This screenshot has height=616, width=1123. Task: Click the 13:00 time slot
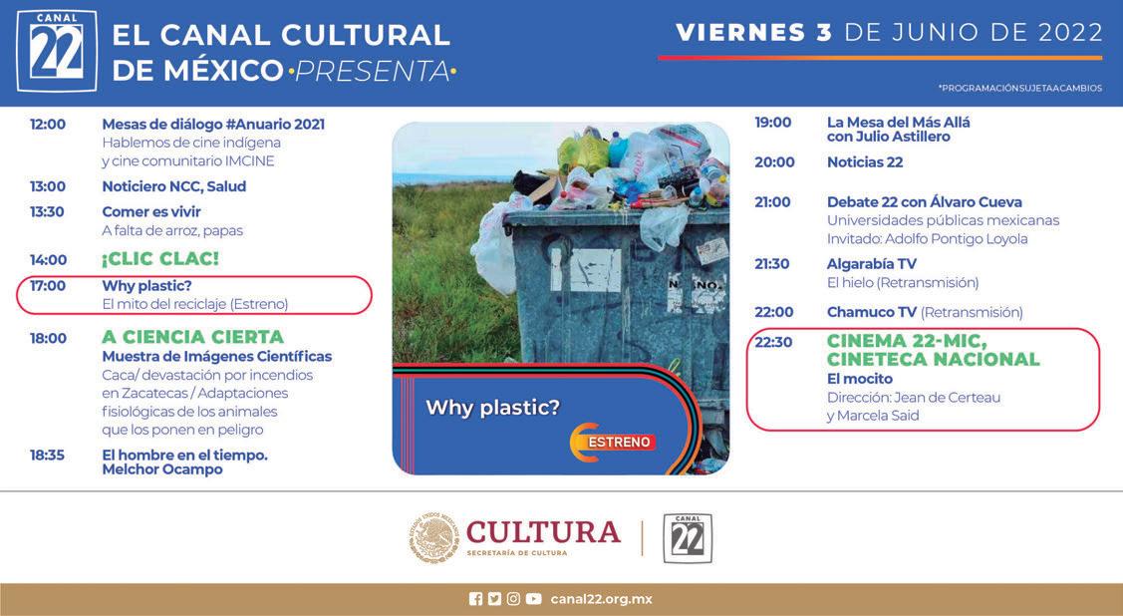coord(47,187)
